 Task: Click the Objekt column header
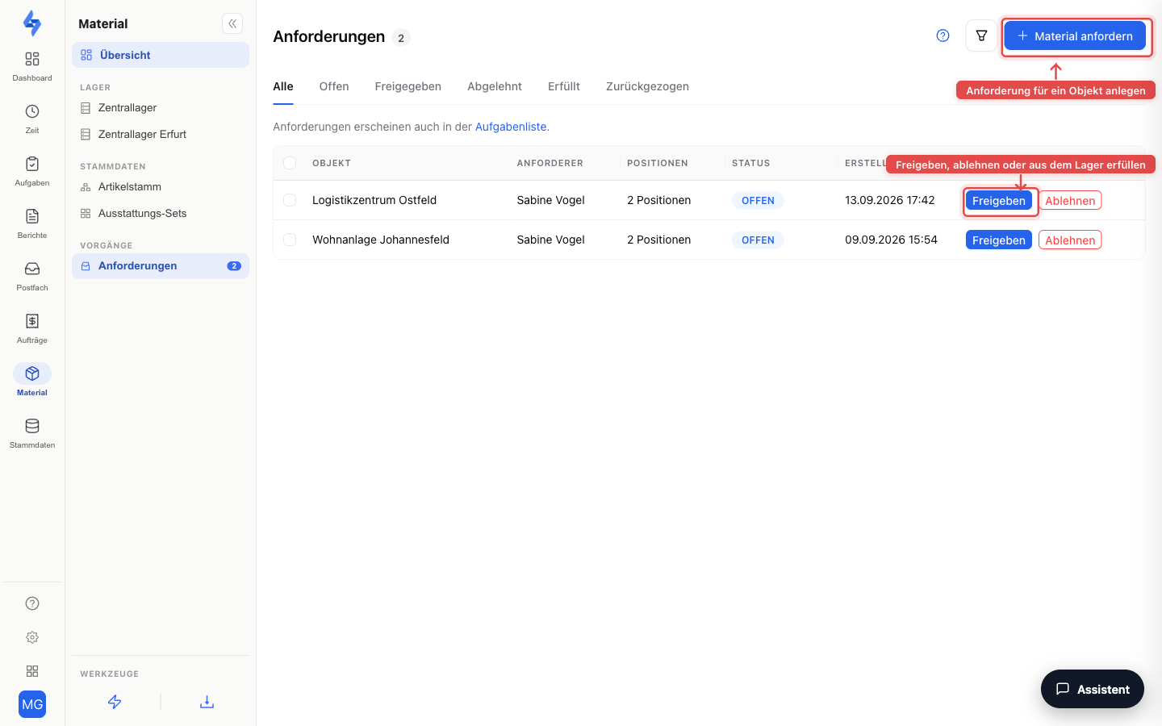tap(332, 163)
